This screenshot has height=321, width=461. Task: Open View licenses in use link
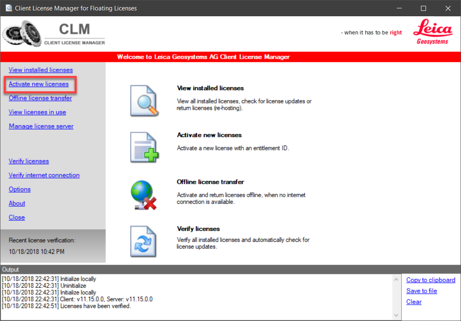coord(38,112)
